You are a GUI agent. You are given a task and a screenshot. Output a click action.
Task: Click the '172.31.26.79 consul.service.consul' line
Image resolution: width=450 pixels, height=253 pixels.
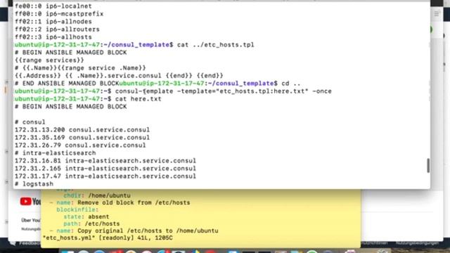pos(80,145)
